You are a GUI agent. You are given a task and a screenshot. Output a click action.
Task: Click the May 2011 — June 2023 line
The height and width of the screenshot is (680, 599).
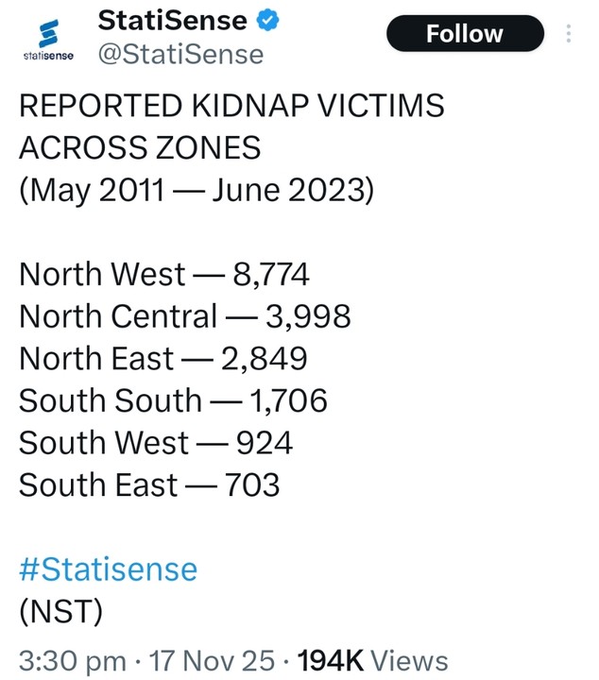(x=197, y=190)
